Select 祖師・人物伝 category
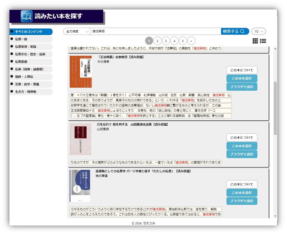This screenshot has width=287, height=235. point(31,77)
